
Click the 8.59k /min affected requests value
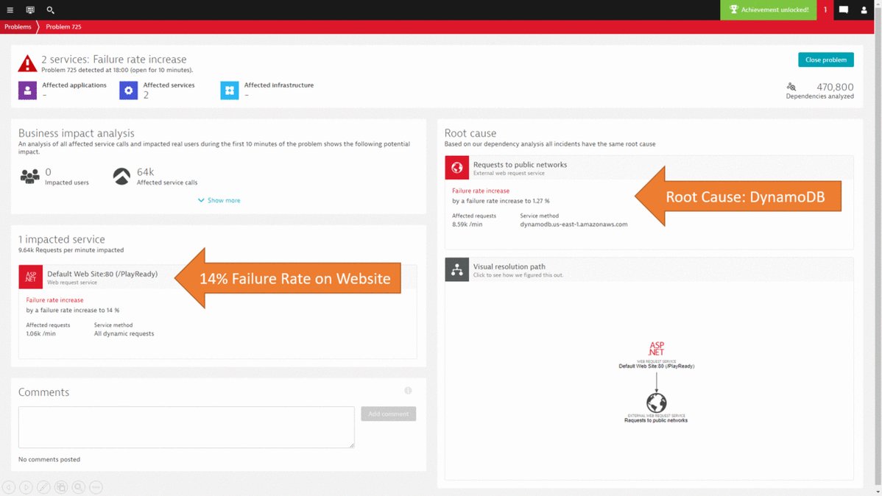468,224
